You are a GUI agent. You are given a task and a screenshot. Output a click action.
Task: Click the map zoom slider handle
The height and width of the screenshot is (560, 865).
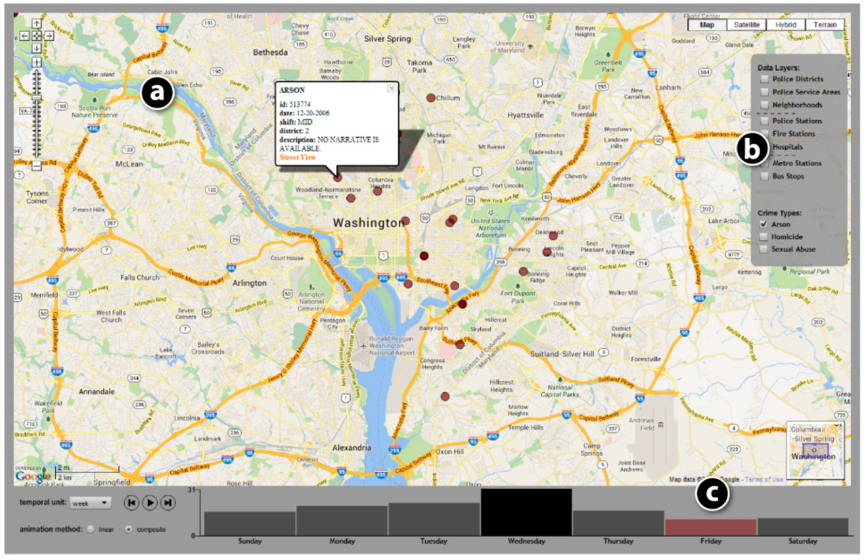pyautogui.click(x=37, y=98)
